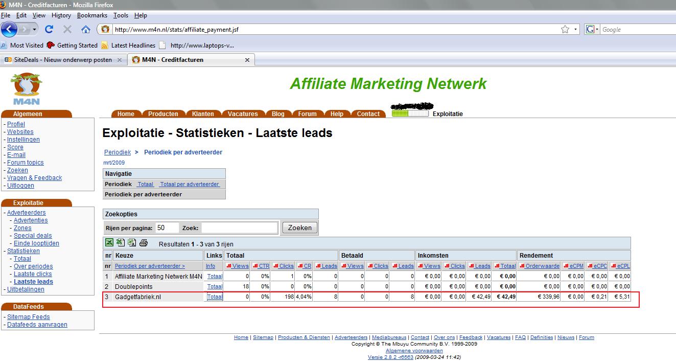Screen dimensions: 676x363
Task: Click the Exploitatie progress bar
Action: pyautogui.click(x=410, y=114)
